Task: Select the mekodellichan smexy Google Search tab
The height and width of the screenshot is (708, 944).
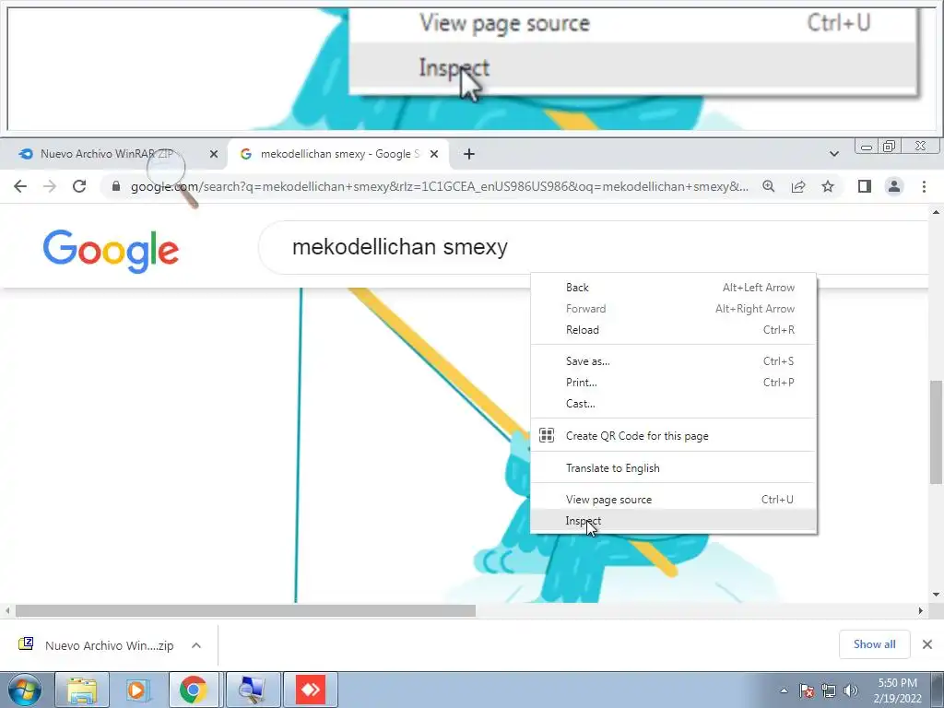Action: point(337,154)
